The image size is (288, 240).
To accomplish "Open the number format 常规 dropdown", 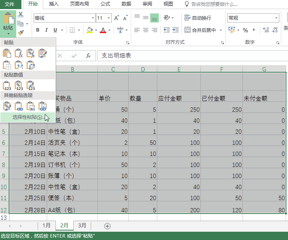I will (x=276, y=18).
